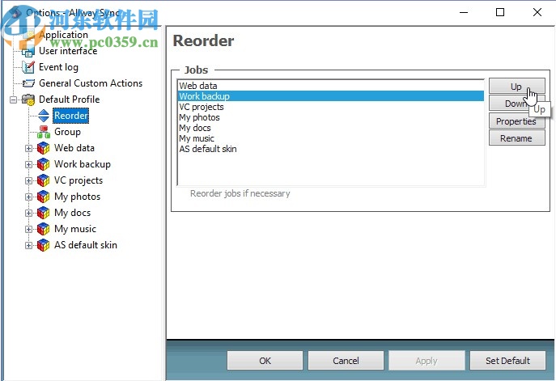Expand the Work backup tree node
Screen dimensions: 556x381
tap(28, 164)
